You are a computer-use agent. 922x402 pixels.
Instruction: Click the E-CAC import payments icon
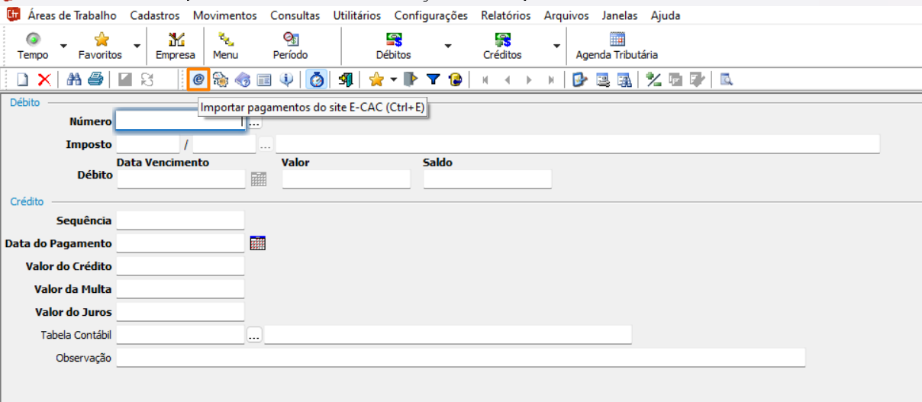coord(198,79)
